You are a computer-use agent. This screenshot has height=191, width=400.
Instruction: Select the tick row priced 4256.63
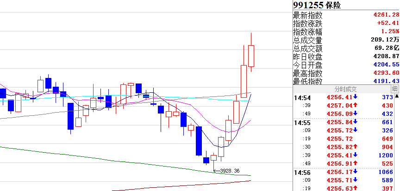pyautogui.click(x=344, y=188)
